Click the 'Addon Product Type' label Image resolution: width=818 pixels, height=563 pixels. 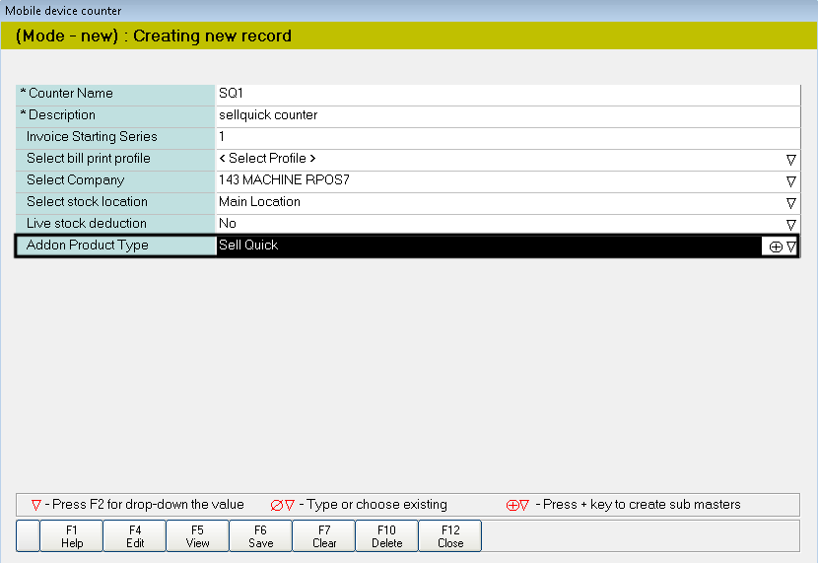(87, 246)
